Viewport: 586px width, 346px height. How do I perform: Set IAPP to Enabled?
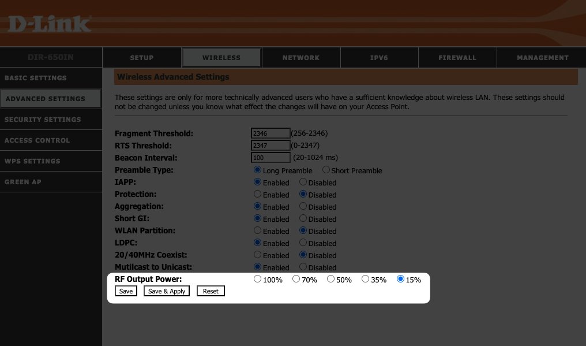tap(257, 181)
